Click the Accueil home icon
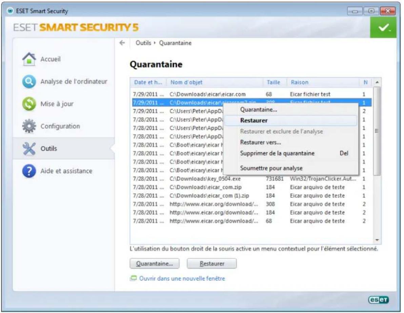Image resolution: width=404 pixels, height=313 pixels. click(x=29, y=59)
